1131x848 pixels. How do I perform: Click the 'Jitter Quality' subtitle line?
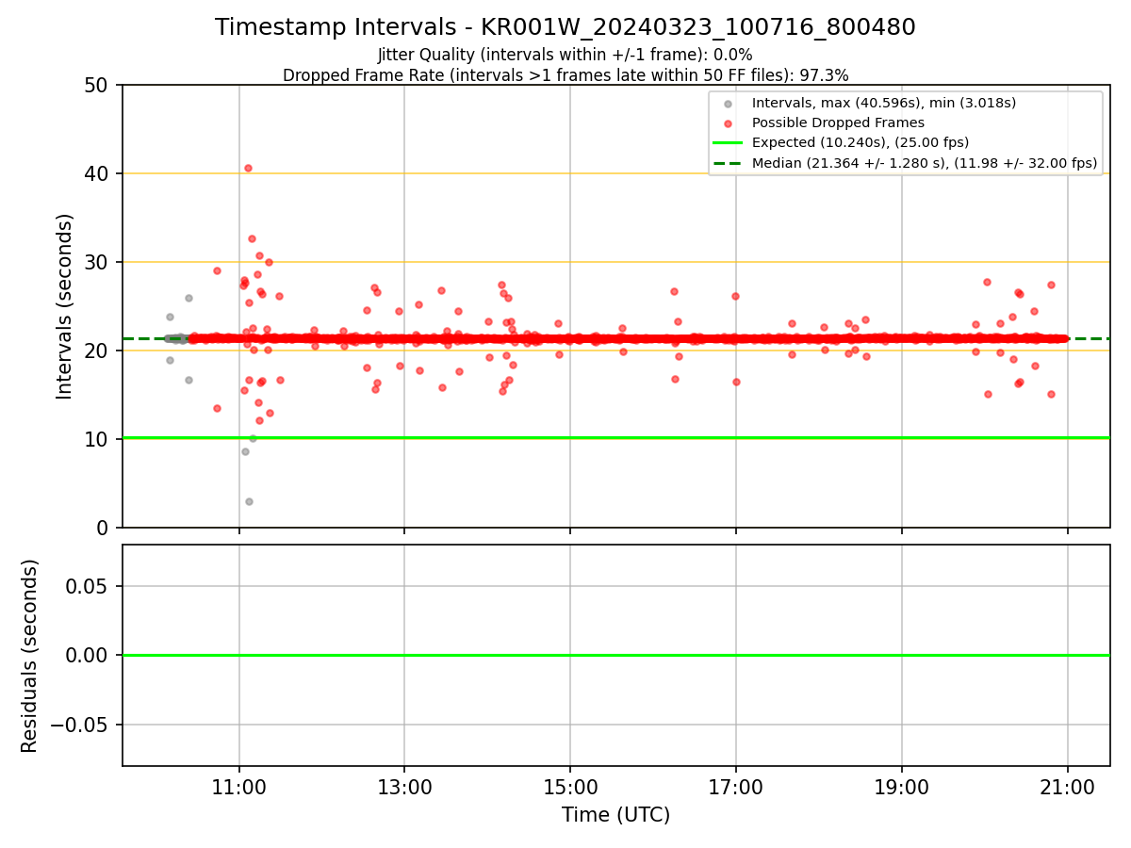click(565, 55)
